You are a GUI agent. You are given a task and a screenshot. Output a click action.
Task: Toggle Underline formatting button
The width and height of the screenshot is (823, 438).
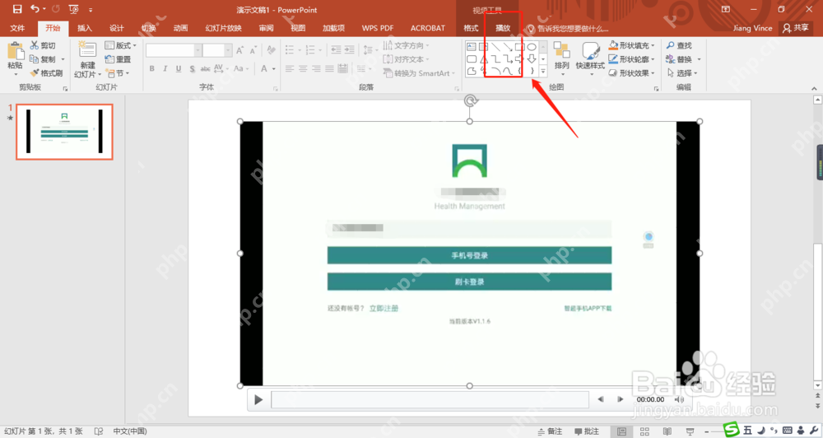179,68
